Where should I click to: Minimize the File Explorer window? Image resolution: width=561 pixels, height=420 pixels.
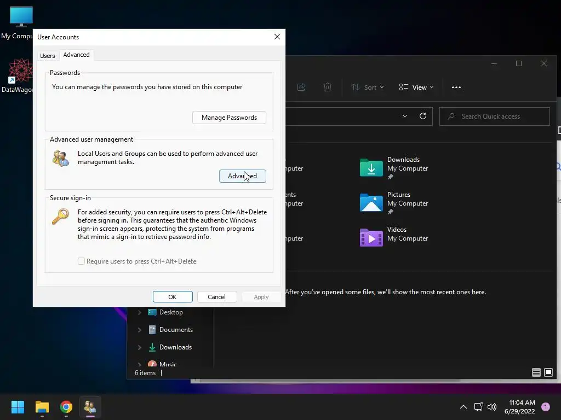click(x=494, y=63)
